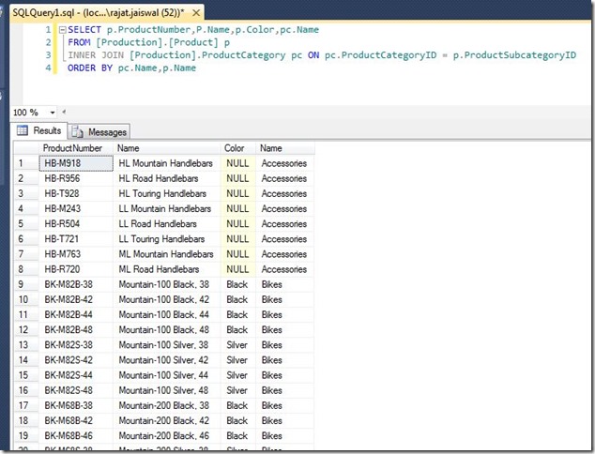
Task: Select row header 15
Action: [x=26, y=375]
